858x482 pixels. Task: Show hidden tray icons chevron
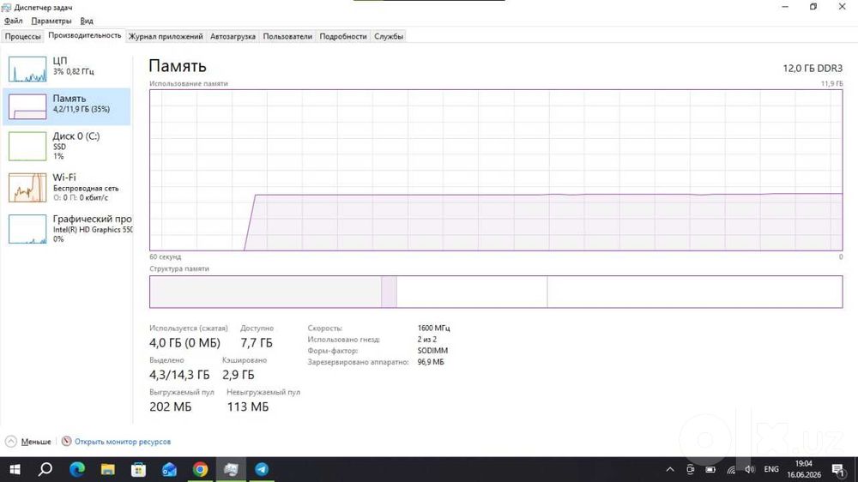tap(670, 469)
